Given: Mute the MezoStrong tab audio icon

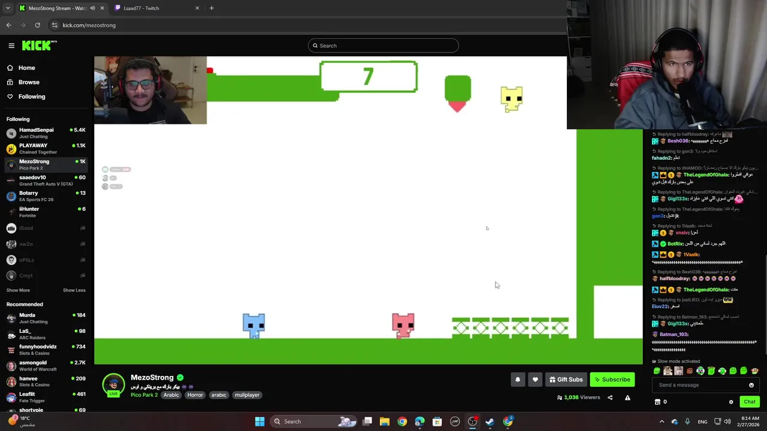Looking at the screenshot, I should (93, 8).
